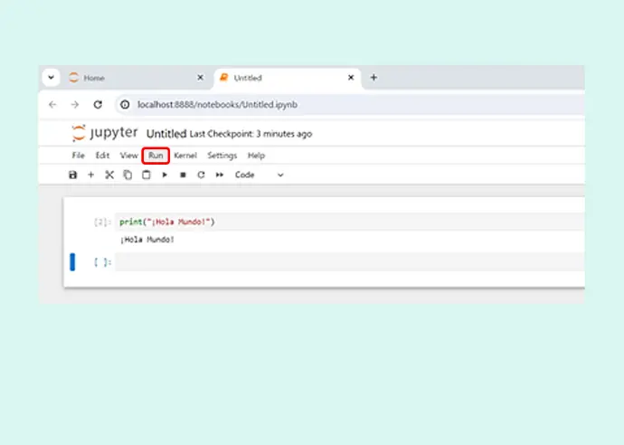
Task: Rename the notebook via the Untitled title
Action: point(166,134)
